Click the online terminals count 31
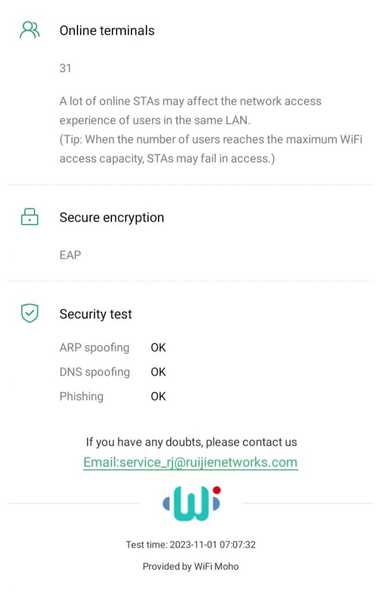Viewport: 382px width, 591px height. point(65,68)
